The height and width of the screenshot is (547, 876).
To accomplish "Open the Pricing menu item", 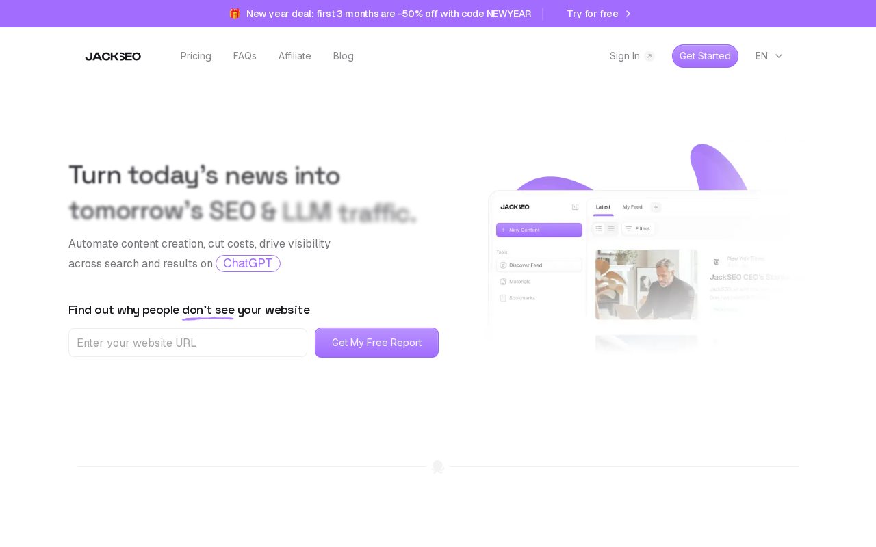I will coord(196,56).
